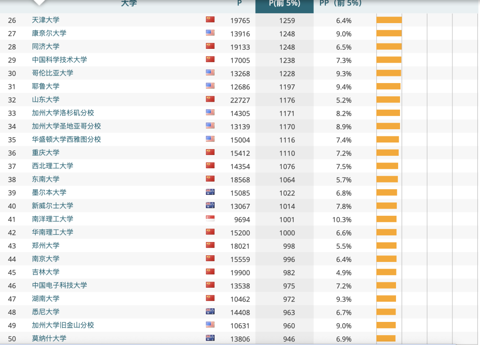480x345 pixels.
Task: Open the 耶鲁大学 link
Action: coord(46,86)
